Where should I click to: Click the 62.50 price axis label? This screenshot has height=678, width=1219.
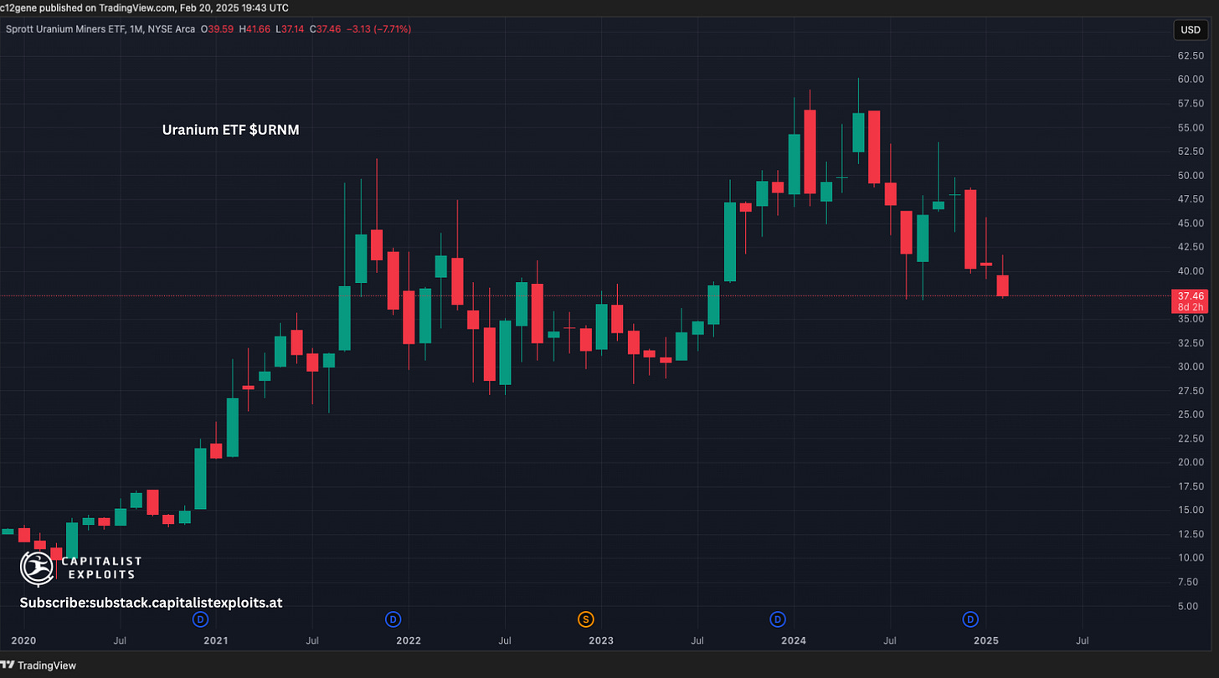[1191, 56]
